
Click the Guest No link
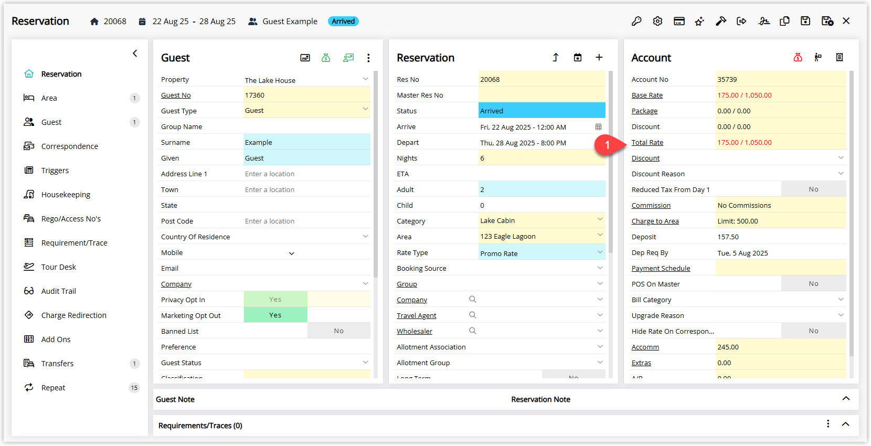click(x=176, y=95)
